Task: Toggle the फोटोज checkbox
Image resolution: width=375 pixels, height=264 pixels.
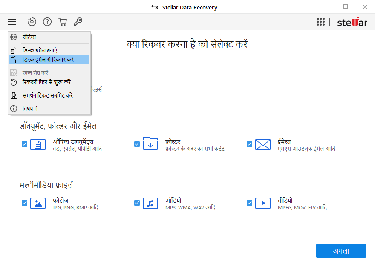Action: coord(24,203)
